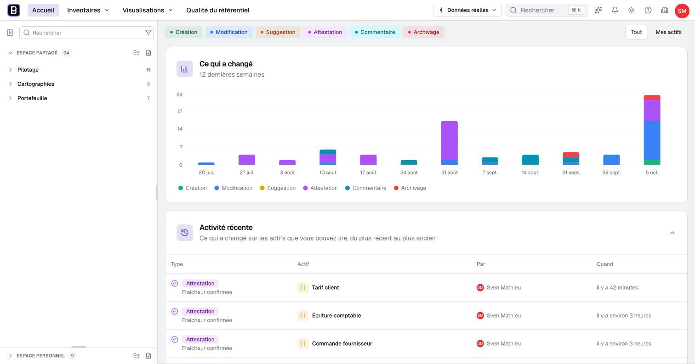The width and height of the screenshot is (695, 364).
Task: Open Qualité du référentiel page
Action: coord(218,10)
